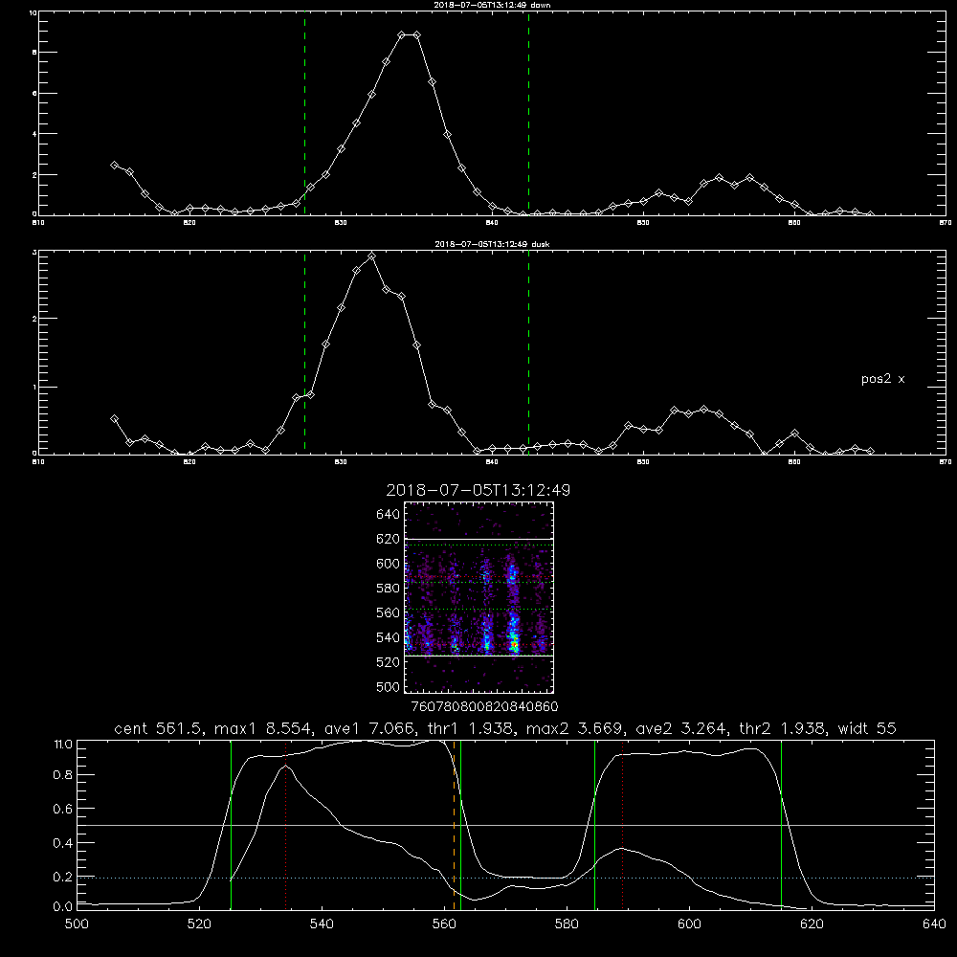Click the 'ave1 7.066' value in the stats line
This screenshot has height=957, width=957.
368,728
